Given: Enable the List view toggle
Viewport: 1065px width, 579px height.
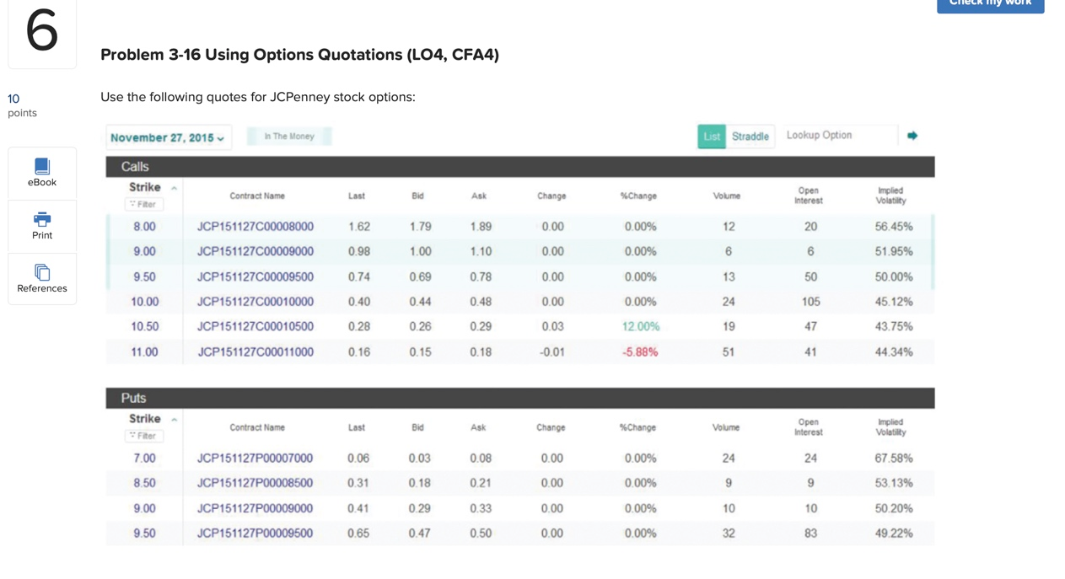Looking at the screenshot, I should click(711, 136).
